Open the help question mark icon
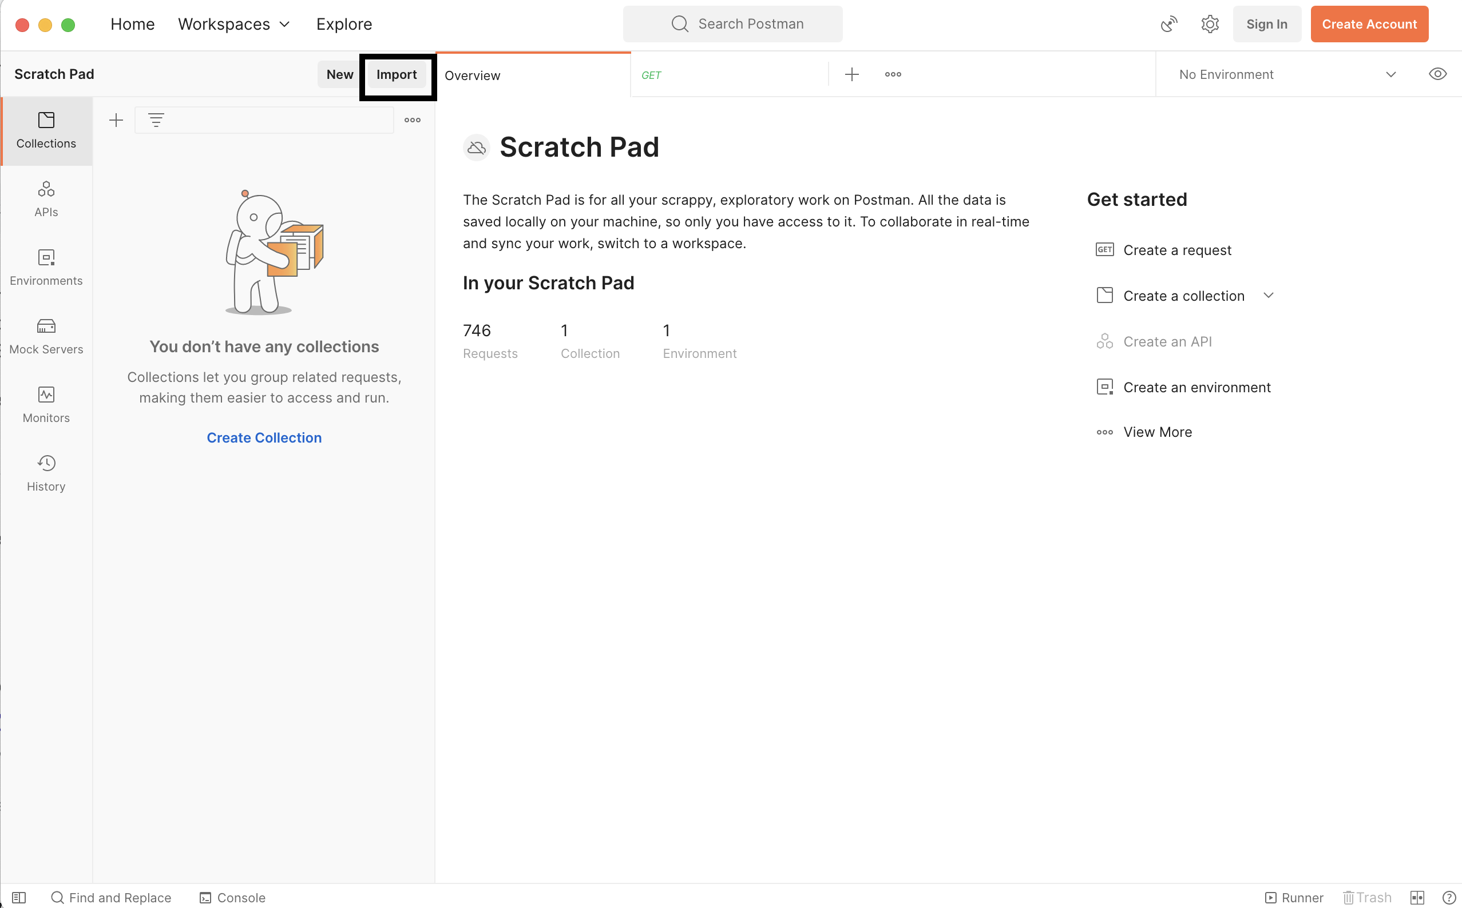1462x908 pixels. coord(1449,897)
